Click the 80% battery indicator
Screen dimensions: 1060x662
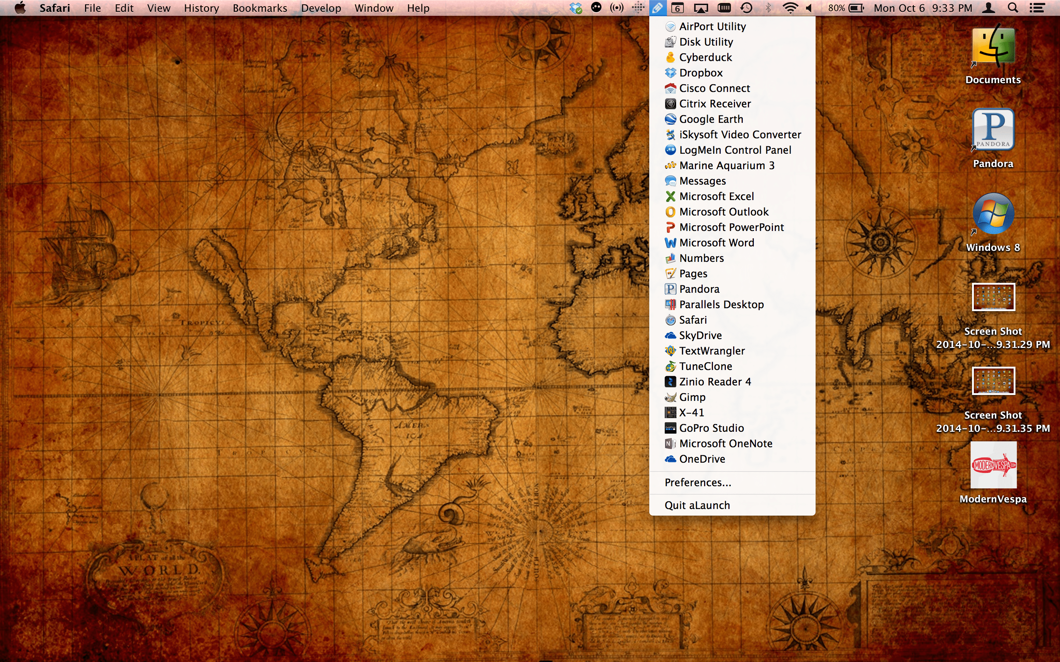pos(846,8)
